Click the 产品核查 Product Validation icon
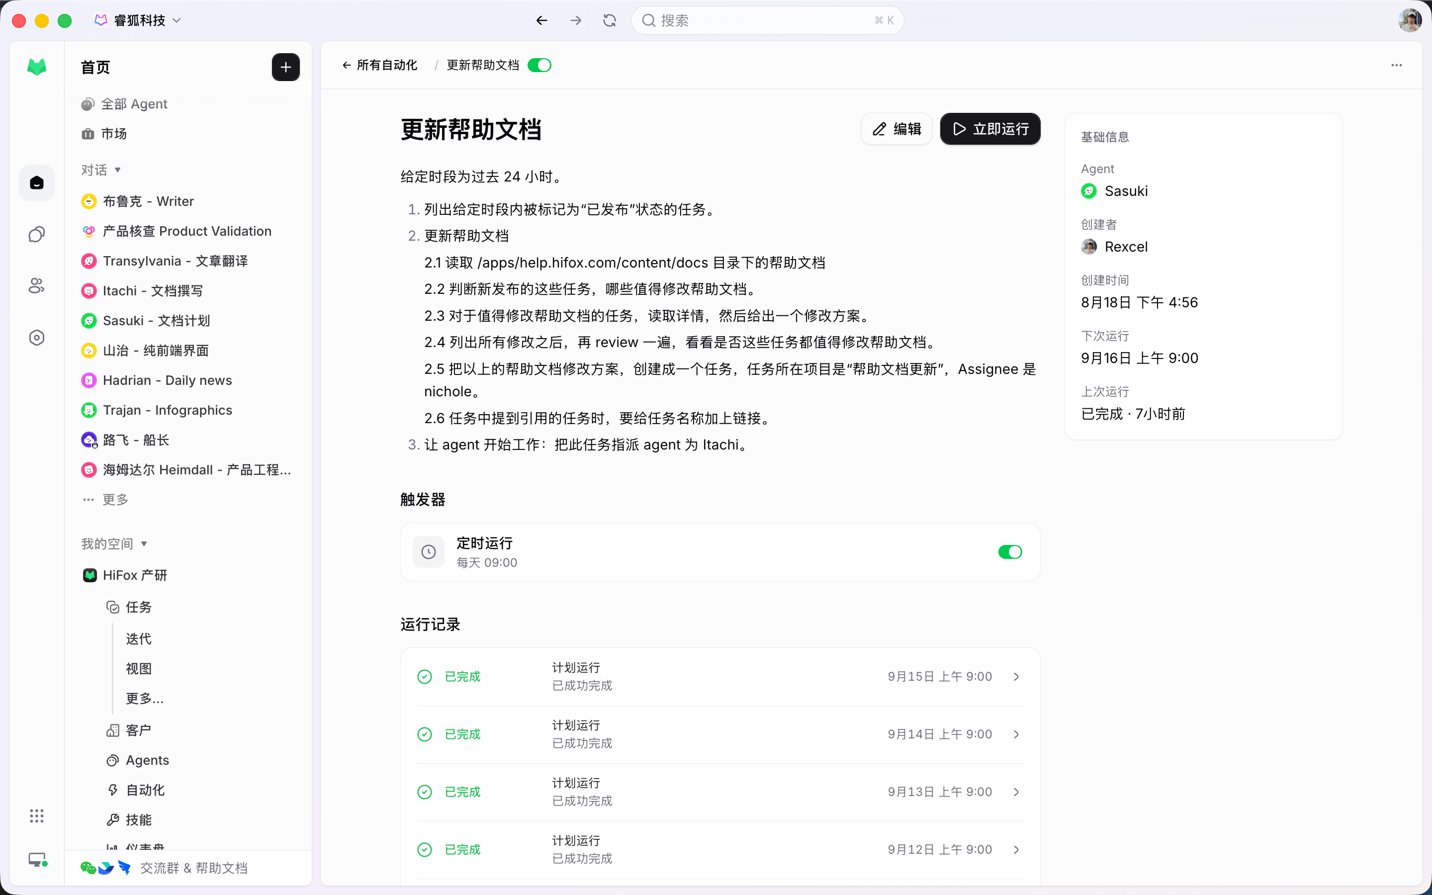The height and width of the screenshot is (895, 1432). click(89, 231)
